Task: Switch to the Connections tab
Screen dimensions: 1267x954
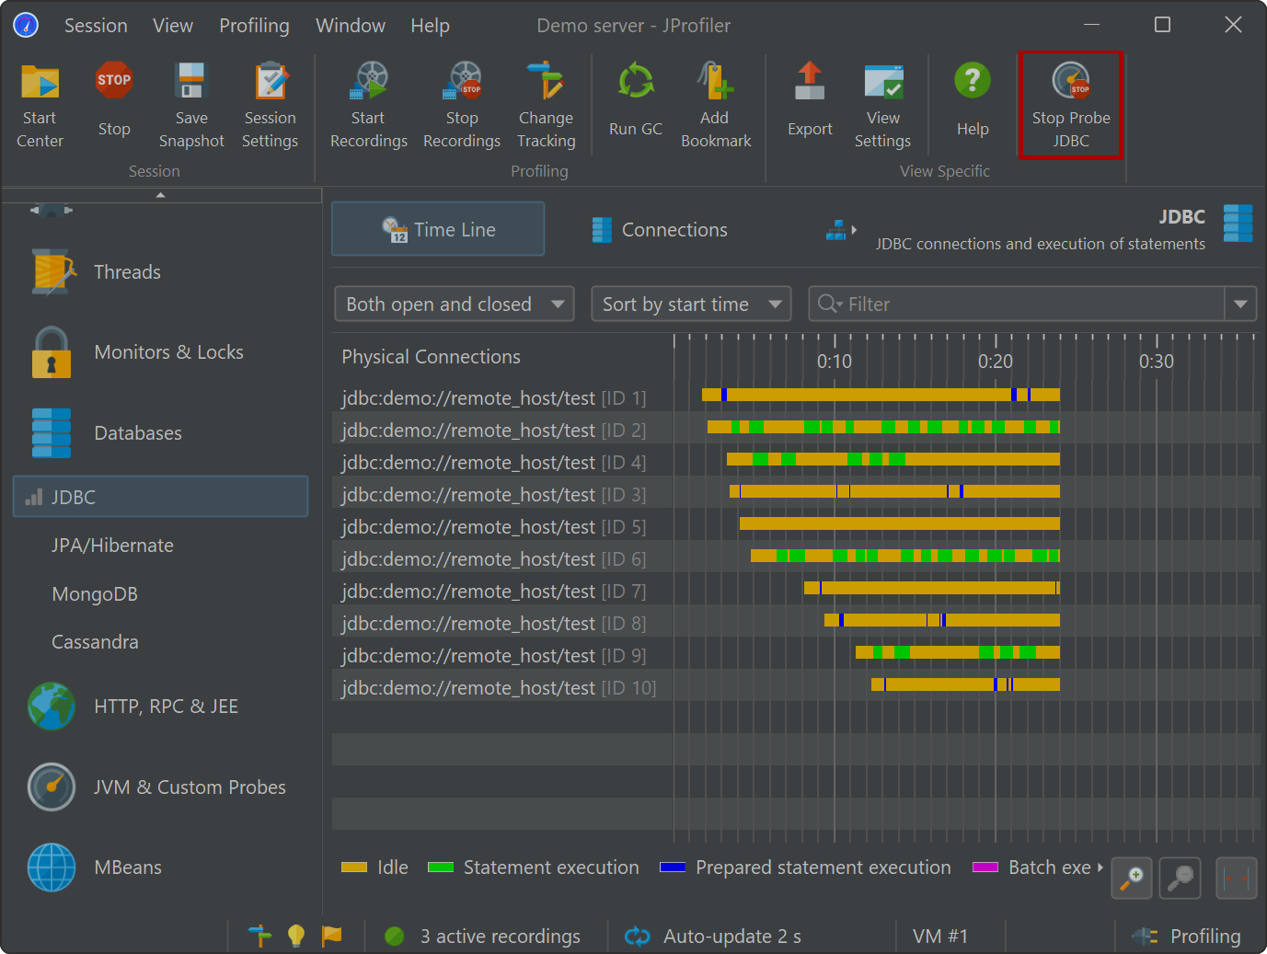Action: click(x=660, y=230)
